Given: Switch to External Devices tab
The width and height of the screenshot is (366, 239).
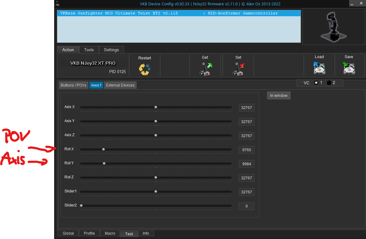Looking at the screenshot, I should click(120, 85).
